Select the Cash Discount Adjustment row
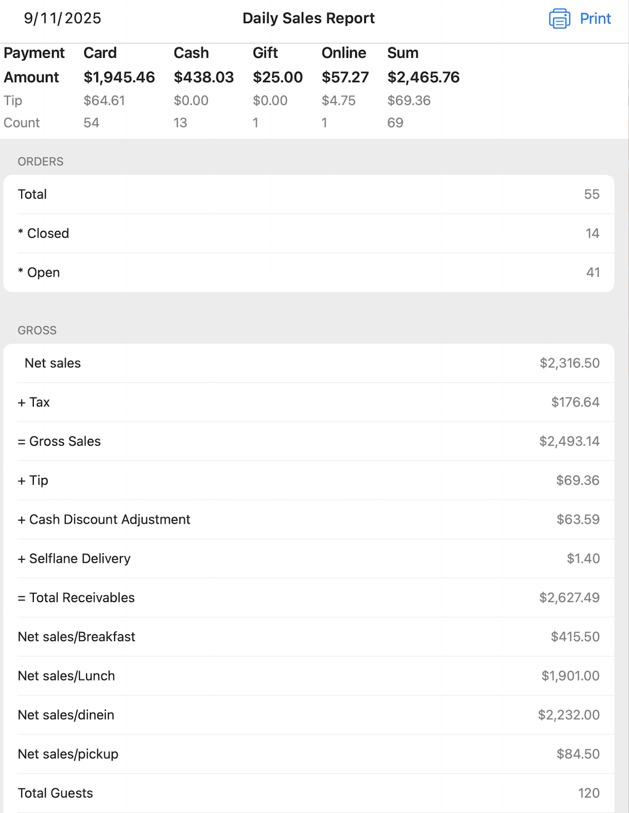The width and height of the screenshot is (629, 813). pos(309,520)
